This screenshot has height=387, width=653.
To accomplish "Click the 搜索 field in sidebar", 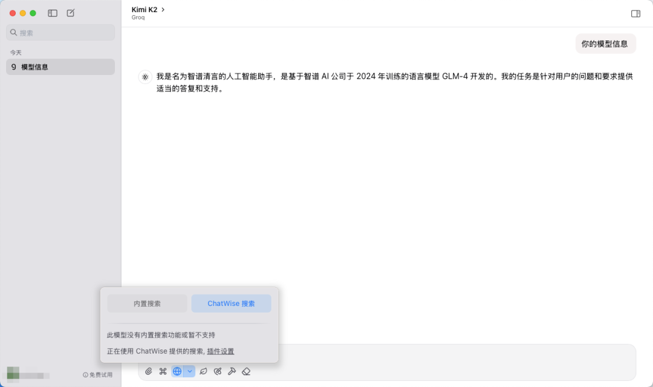I will coord(60,33).
